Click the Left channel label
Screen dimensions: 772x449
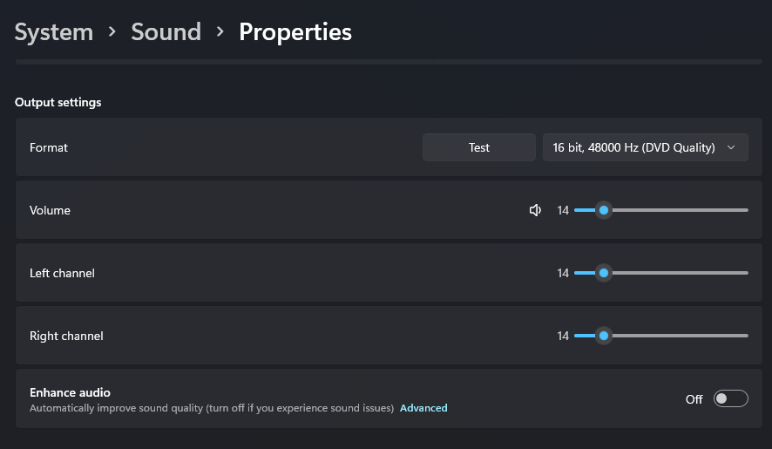pyautogui.click(x=62, y=273)
